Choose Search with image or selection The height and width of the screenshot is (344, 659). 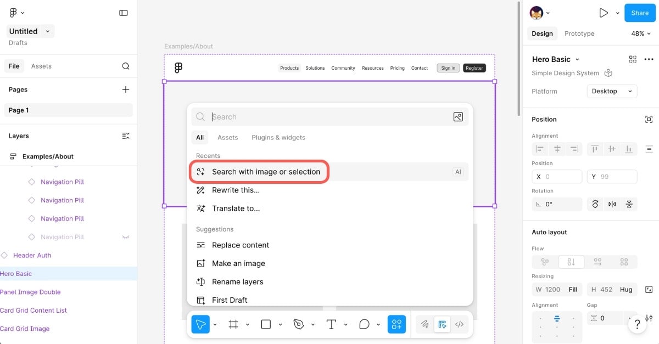pos(329,172)
